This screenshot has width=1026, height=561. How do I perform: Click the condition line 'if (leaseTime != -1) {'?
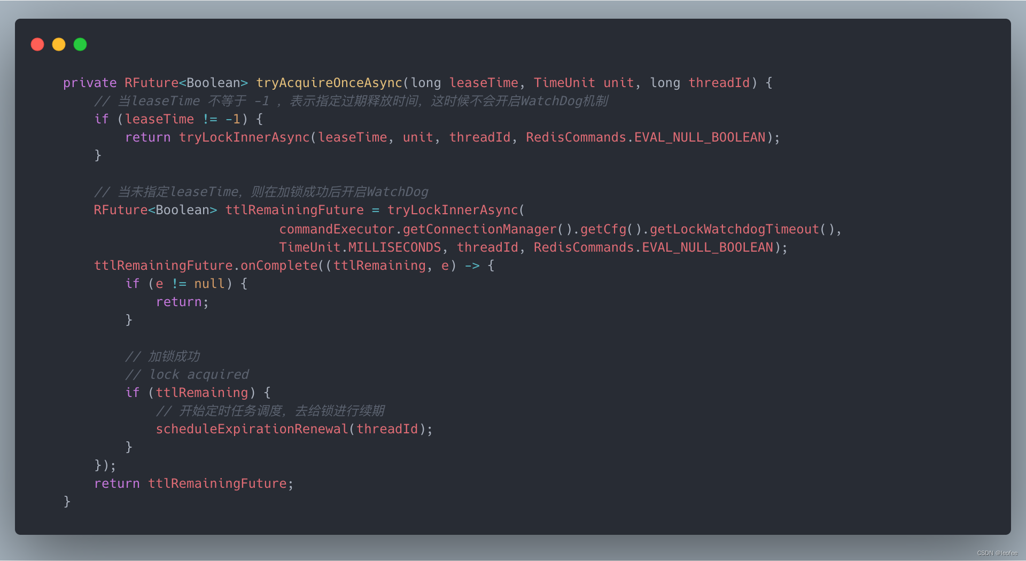tap(178, 119)
